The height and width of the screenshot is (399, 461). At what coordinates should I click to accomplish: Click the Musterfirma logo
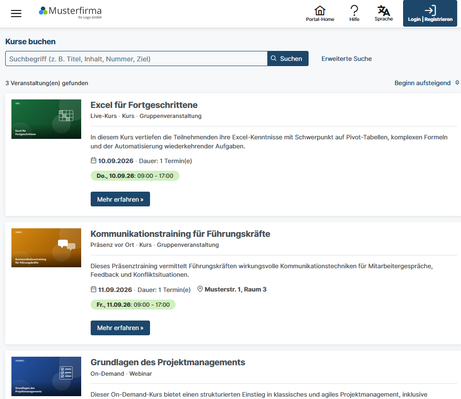70,13
